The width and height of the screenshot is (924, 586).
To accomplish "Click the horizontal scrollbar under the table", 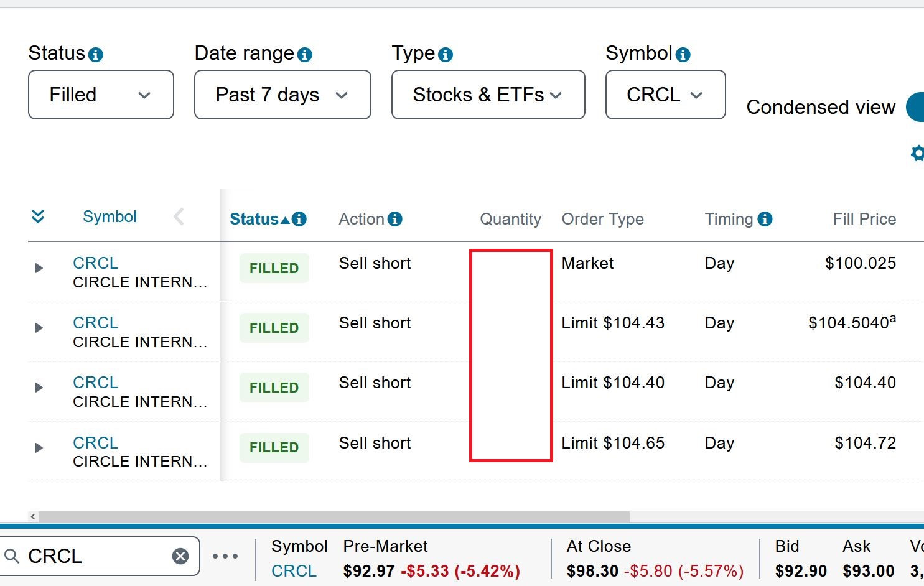I will 334,516.
